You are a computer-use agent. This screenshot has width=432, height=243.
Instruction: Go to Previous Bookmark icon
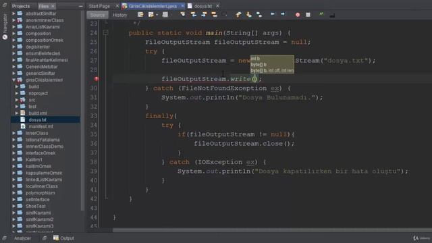tap(238, 15)
